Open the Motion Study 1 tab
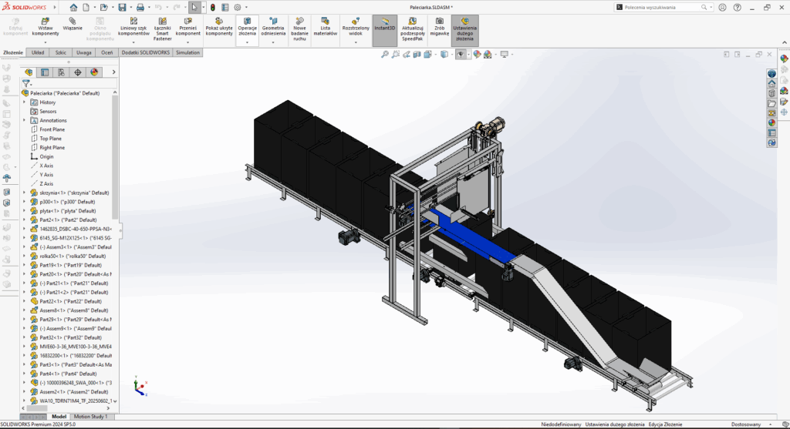The image size is (790, 429). pos(90,417)
